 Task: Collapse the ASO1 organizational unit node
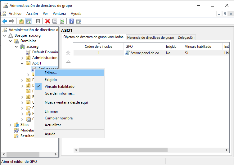(x=22, y=63)
